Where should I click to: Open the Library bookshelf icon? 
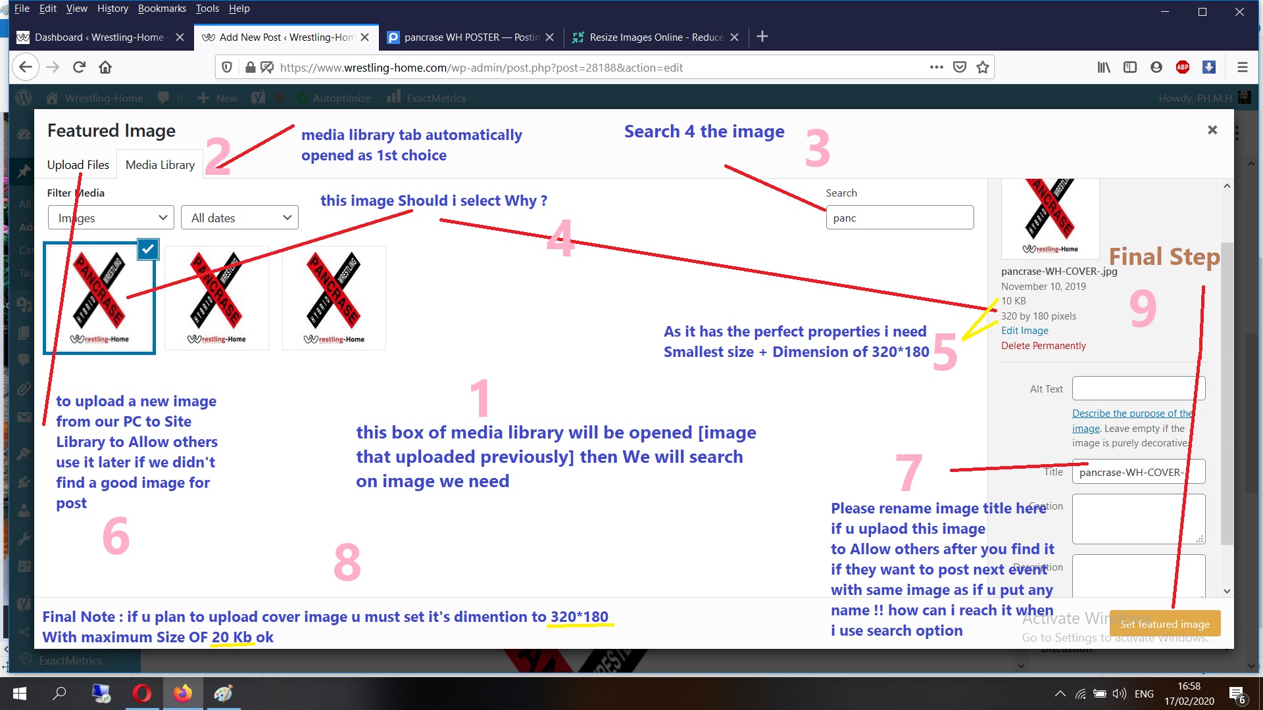tap(1104, 67)
